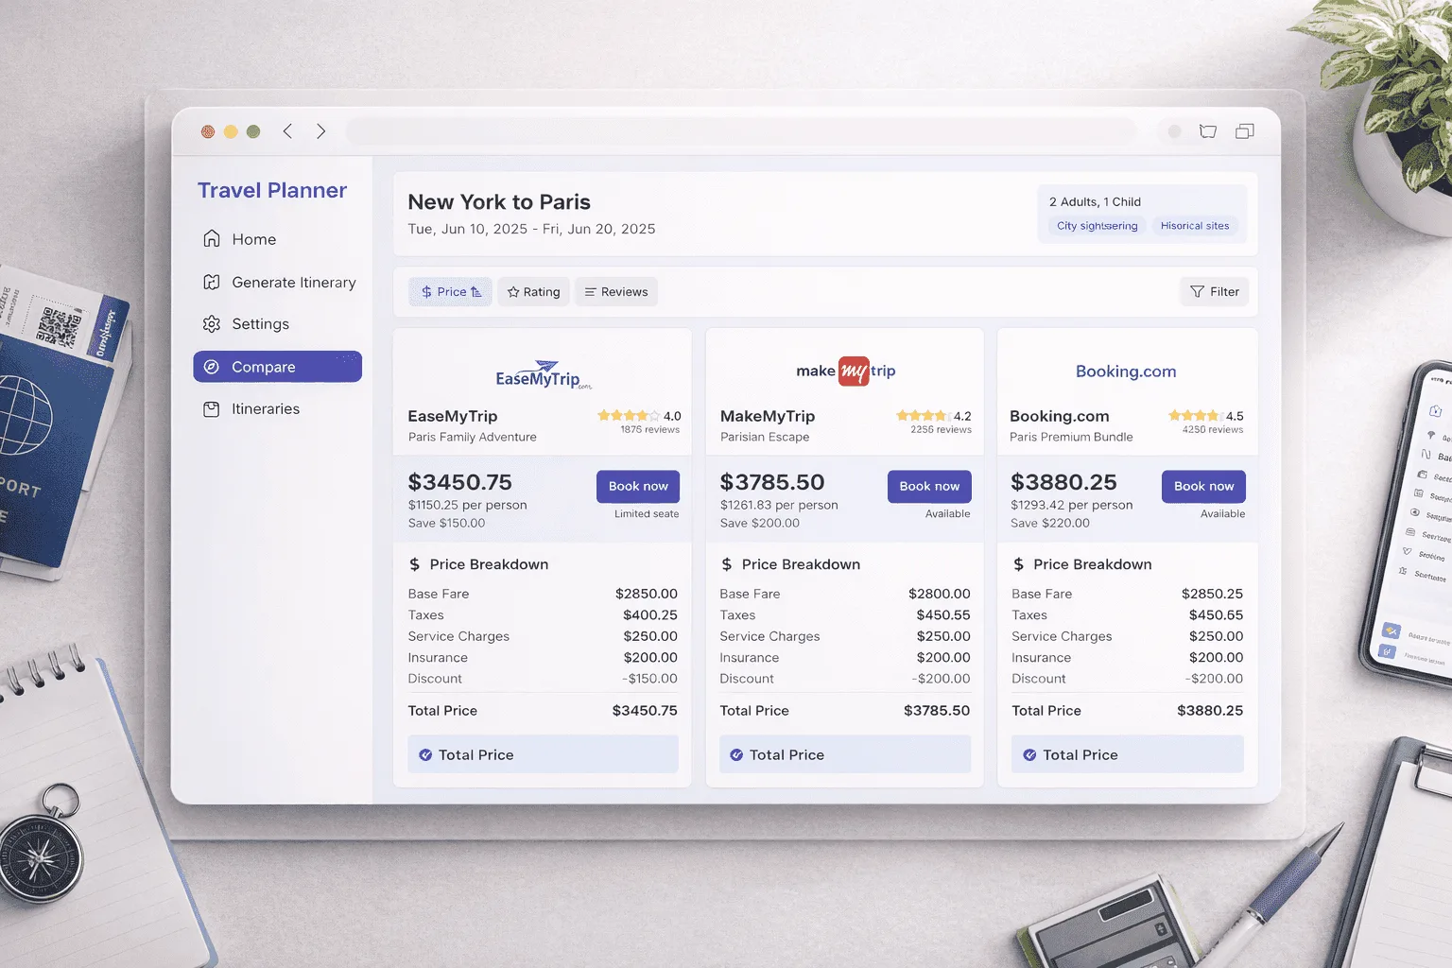
Task: Click EaseMyTrip's Discount value -$150.00
Action: pos(649,679)
